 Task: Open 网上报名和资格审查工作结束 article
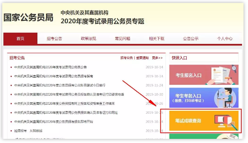[x=64, y=104]
